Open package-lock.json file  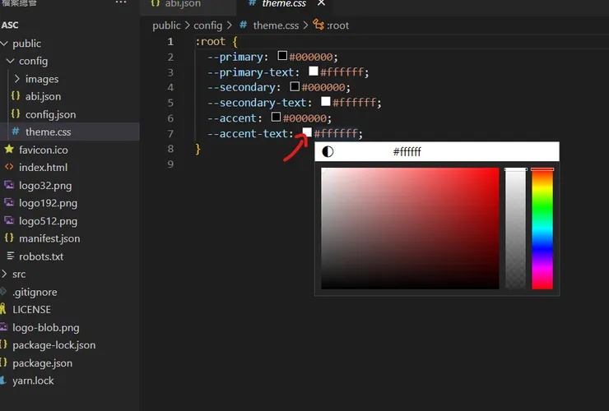click(x=54, y=345)
